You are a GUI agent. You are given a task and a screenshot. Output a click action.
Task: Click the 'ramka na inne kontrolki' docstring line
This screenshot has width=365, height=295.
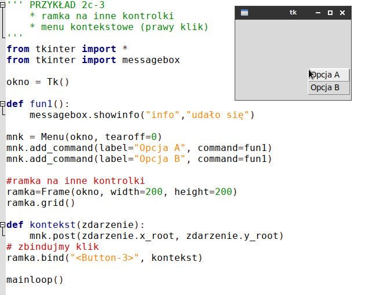102,16
